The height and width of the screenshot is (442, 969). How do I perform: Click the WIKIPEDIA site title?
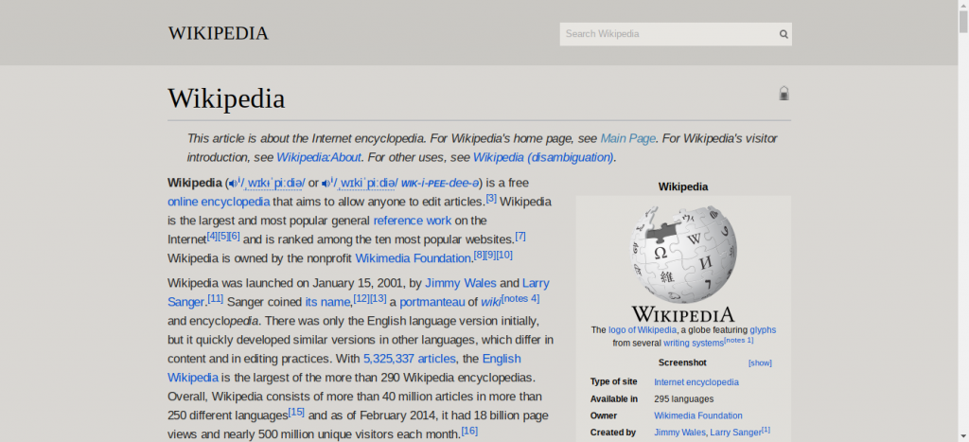point(219,33)
